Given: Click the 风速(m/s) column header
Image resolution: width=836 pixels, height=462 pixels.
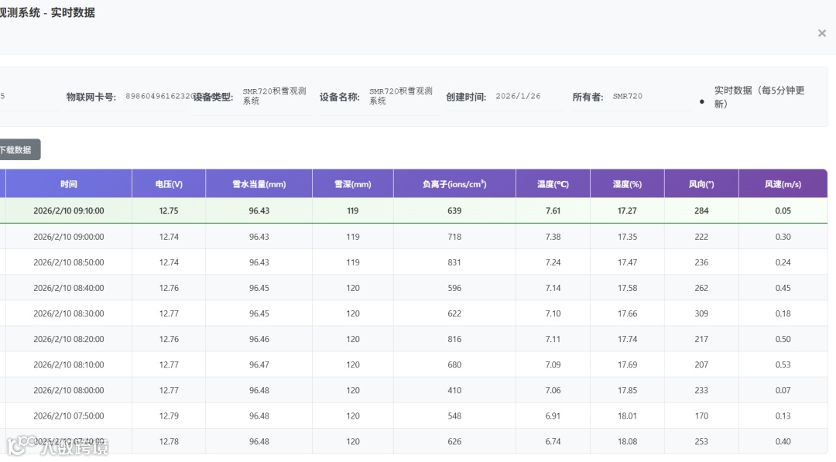Looking at the screenshot, I should click(x=783, y=184).
